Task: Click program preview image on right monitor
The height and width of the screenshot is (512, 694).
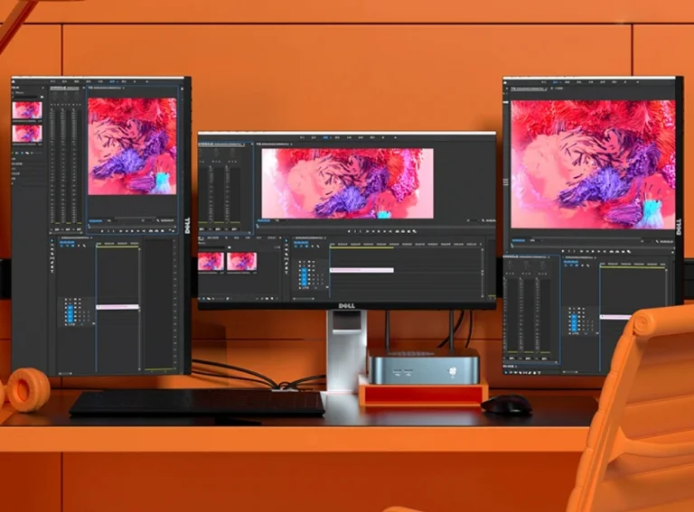Action: [x=593, y=164]
